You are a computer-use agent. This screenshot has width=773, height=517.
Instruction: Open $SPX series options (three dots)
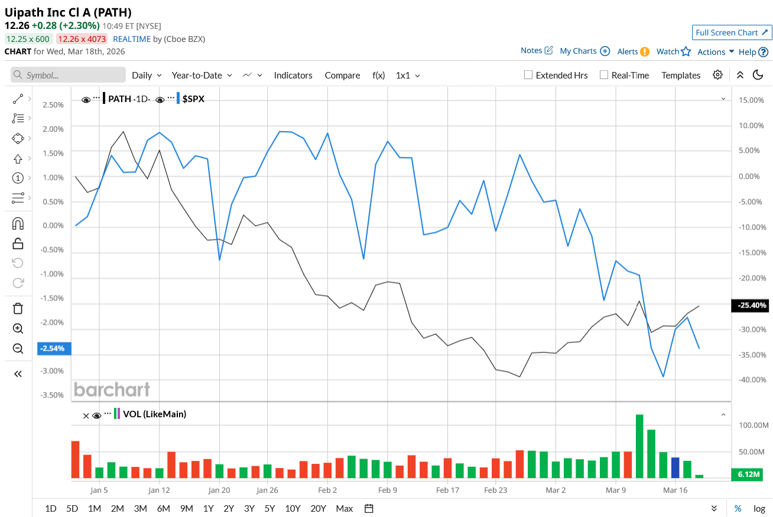pos(171,97)
